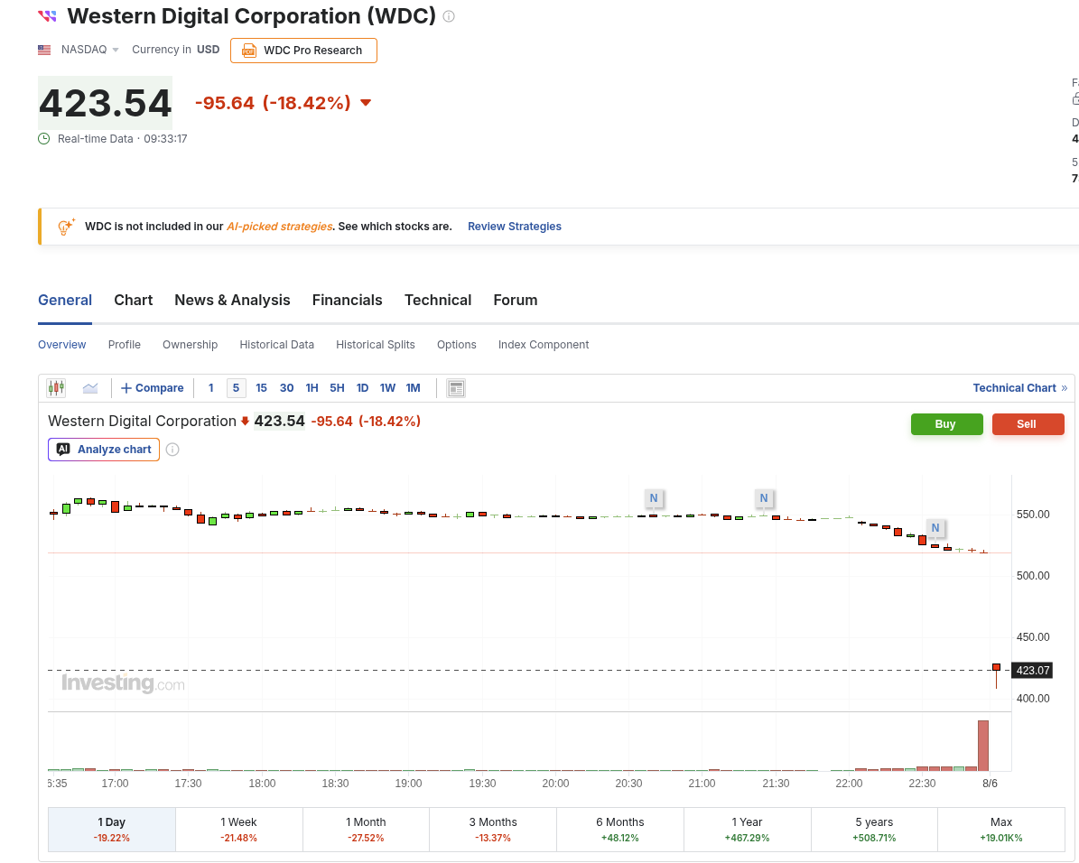Viewport: 1079px width, 863px height.
Task: Select the 1 Week range
Action: 238,830
